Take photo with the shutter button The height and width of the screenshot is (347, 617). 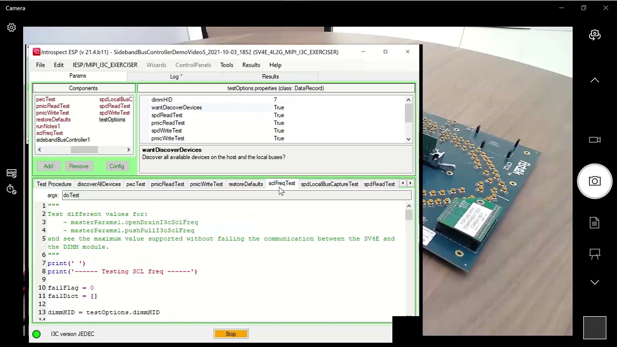[595, 181]
